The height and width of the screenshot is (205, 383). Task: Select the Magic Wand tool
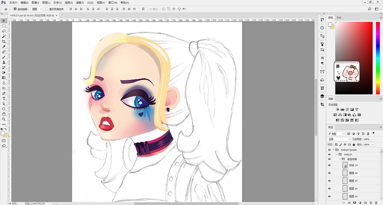point(4,36)
